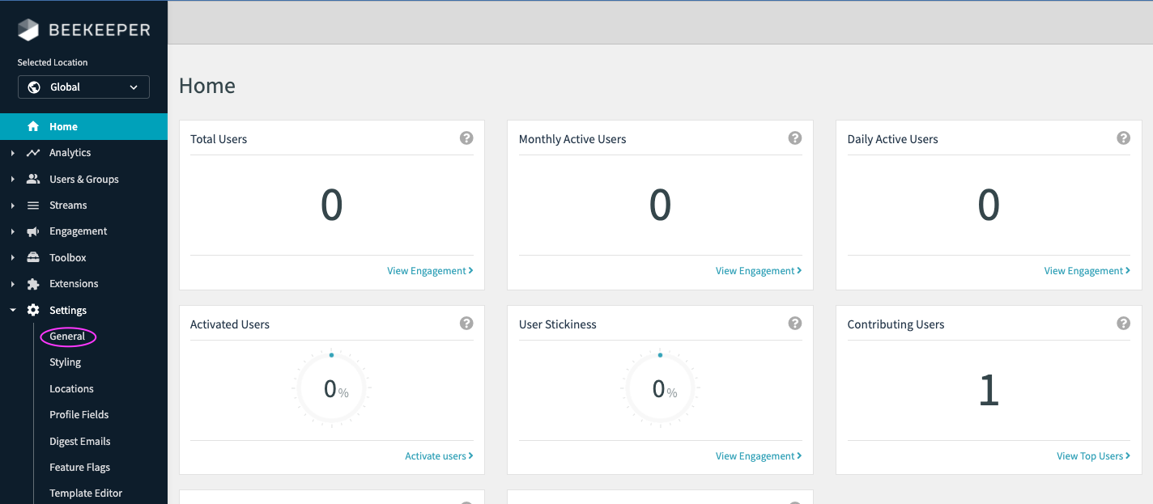The height and width of the screenshot is (504, 1153).
Task: Open Styling under Settings
Action: 65,362
